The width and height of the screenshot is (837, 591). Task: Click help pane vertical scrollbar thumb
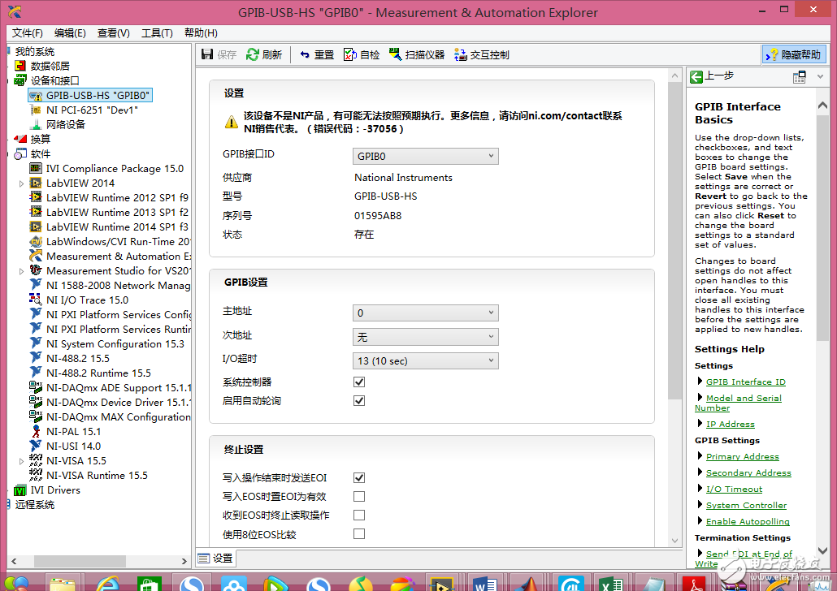tap(822, 226)
